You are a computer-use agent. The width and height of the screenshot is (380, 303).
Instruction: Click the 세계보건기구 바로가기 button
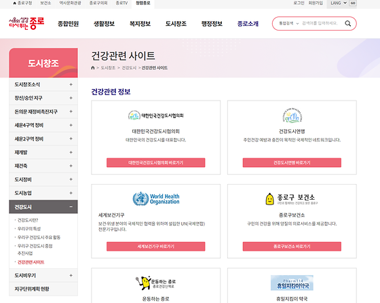coord(156,246)
